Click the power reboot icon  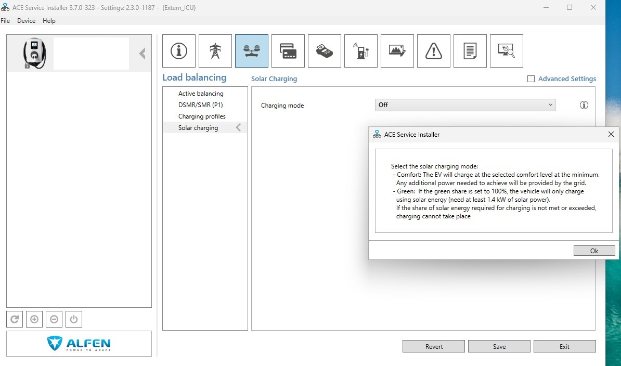point(74,319)
